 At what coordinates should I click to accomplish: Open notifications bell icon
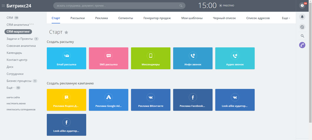(x=302, y=17)
